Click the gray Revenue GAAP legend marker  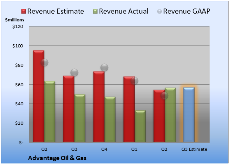(x=160, y=12)
